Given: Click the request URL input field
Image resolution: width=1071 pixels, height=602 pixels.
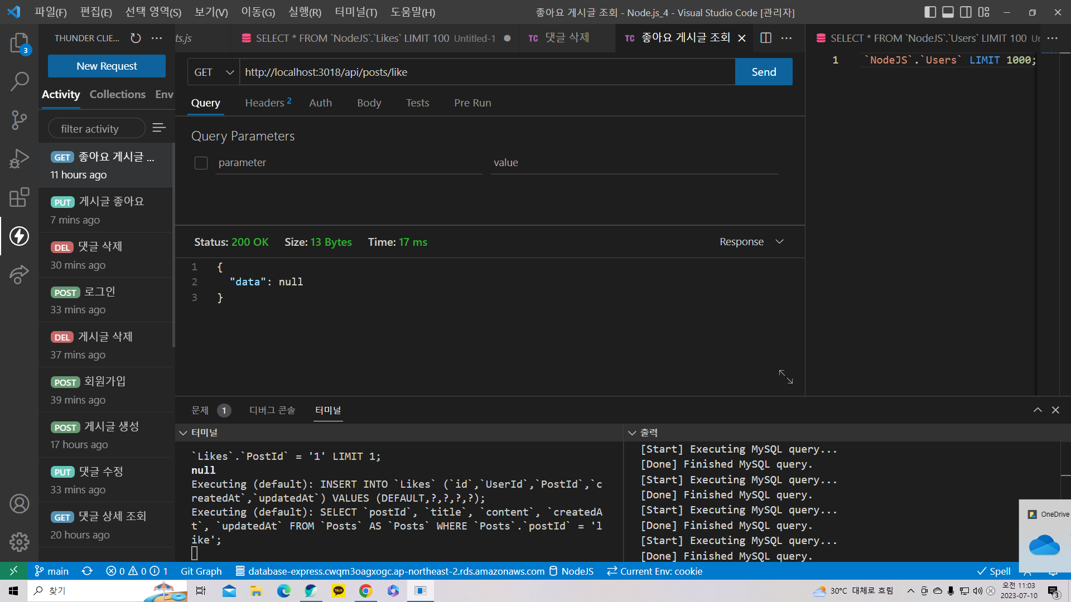Looking at the screenshot, I should (x=486, y=72).
